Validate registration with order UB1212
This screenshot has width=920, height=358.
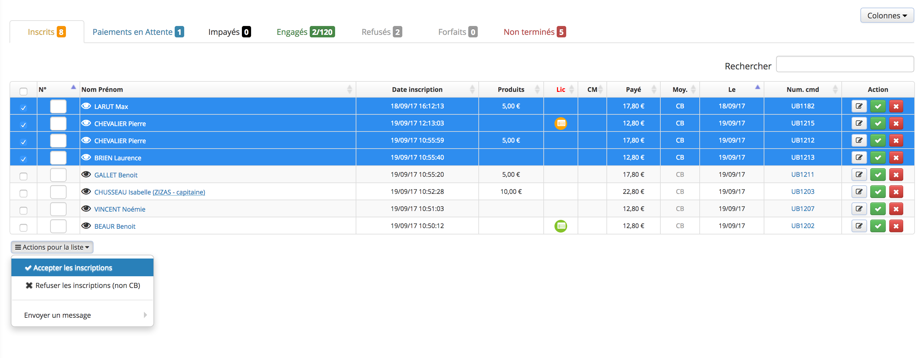tap(878, 140)
